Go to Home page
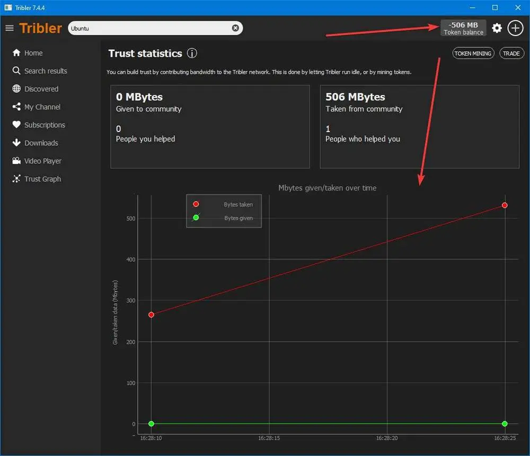The width and height of the screenshot is (530, 456). pyautogui.click(x=33, y=53)
